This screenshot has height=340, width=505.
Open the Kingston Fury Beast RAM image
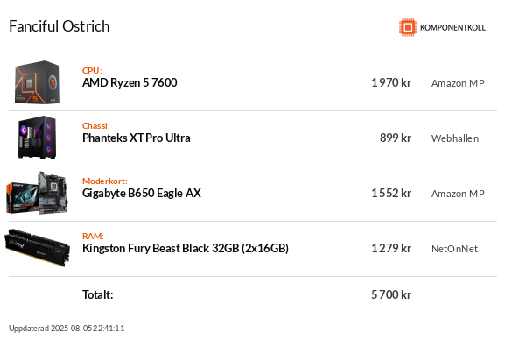pos(37,248)
